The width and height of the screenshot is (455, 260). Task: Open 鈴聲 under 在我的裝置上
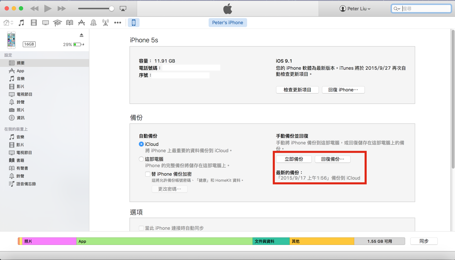coord(44,176)
